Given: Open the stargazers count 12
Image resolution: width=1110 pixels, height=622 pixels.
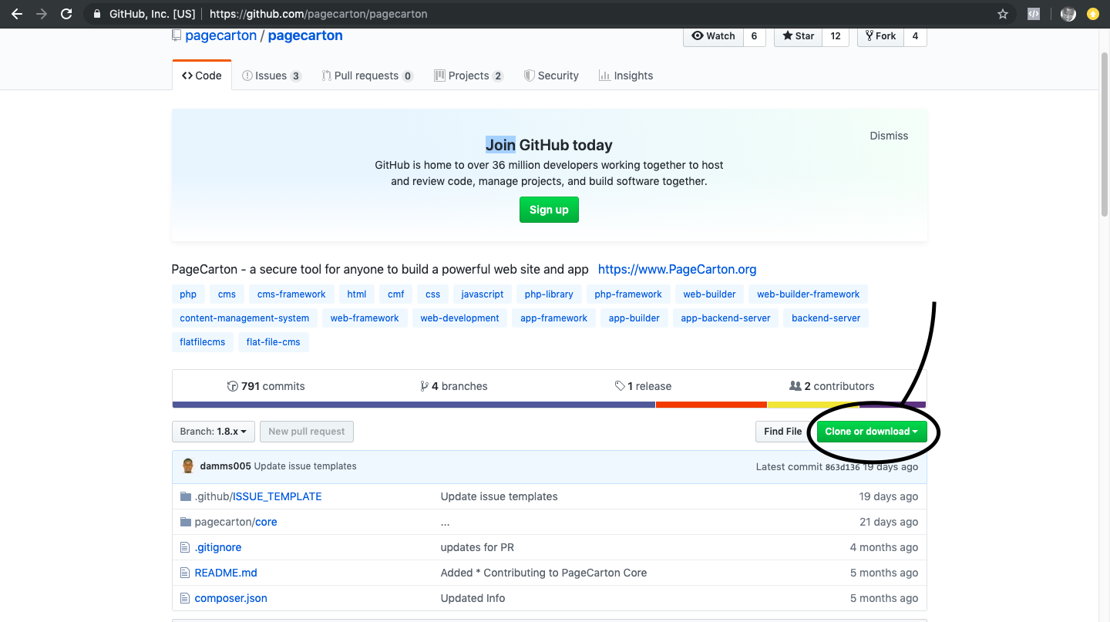Looking at the screenshot, I should [x=836, y=36].
